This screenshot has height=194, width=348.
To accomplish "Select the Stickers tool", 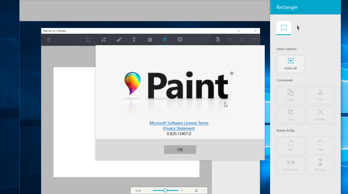I will coord(149,39).
